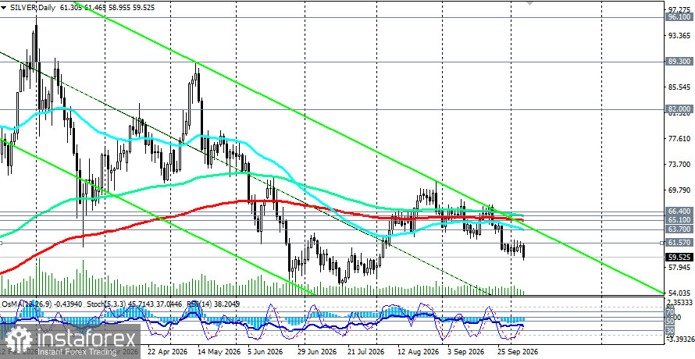Click the 12 Aug 2026 date label
The width and height of the screenshot is (695, 359).
[x=417, y=351]
